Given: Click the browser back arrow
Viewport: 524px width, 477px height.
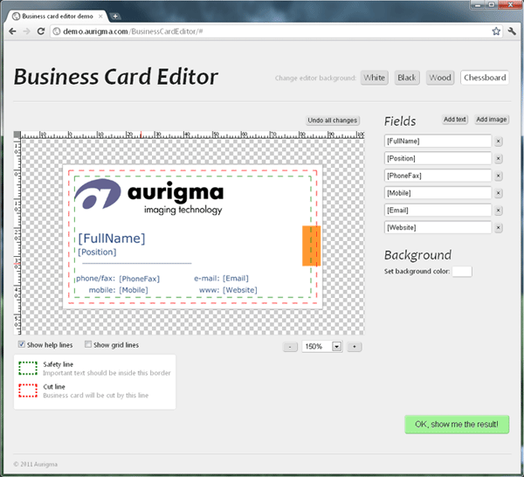Looking at the screenshot, I should click(x=12, y=31).
